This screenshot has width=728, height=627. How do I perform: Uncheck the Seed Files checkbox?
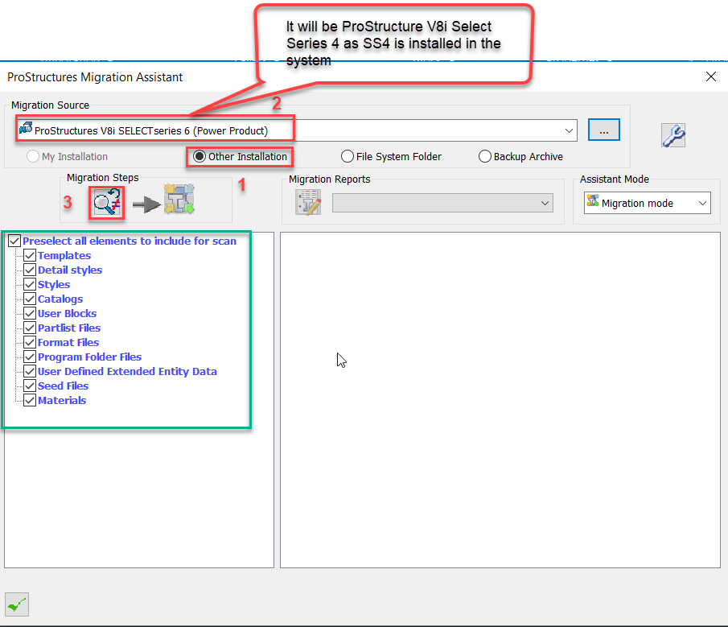click(30, 386)
